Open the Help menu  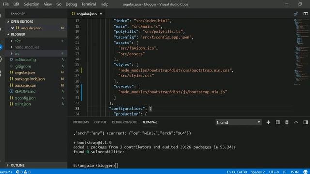click(x=104, y=4)
